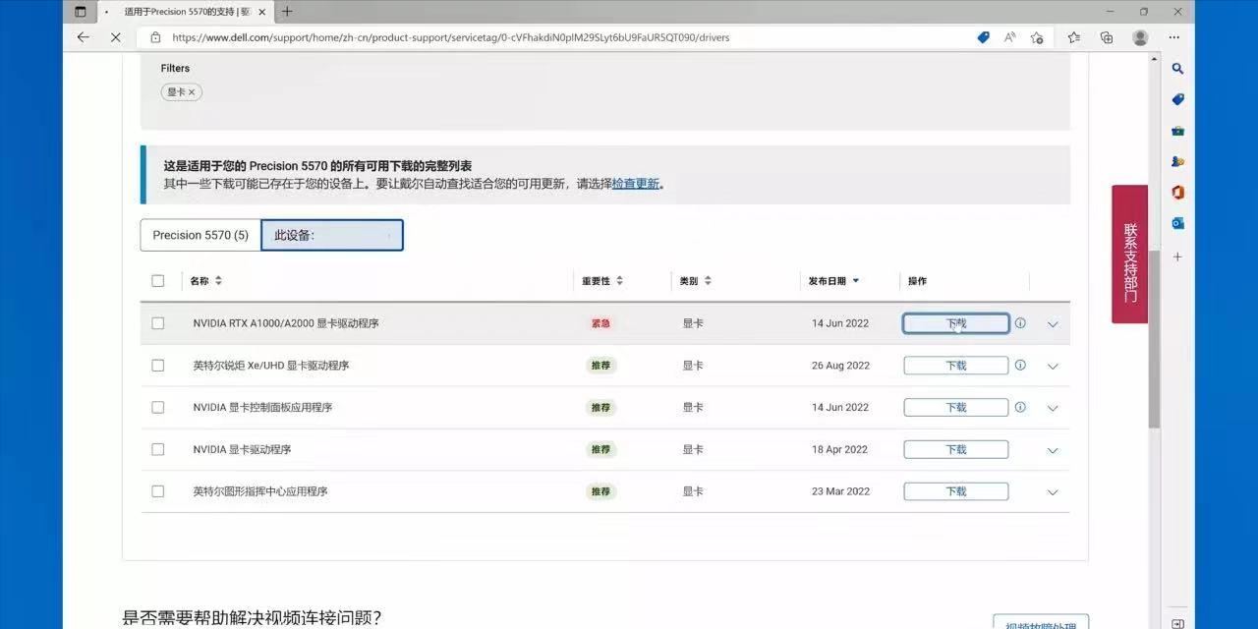Check the NVIDIA RTX A1000/A2000 driver row
Viewport: 1258px width, 629px height.
[158, 322]
